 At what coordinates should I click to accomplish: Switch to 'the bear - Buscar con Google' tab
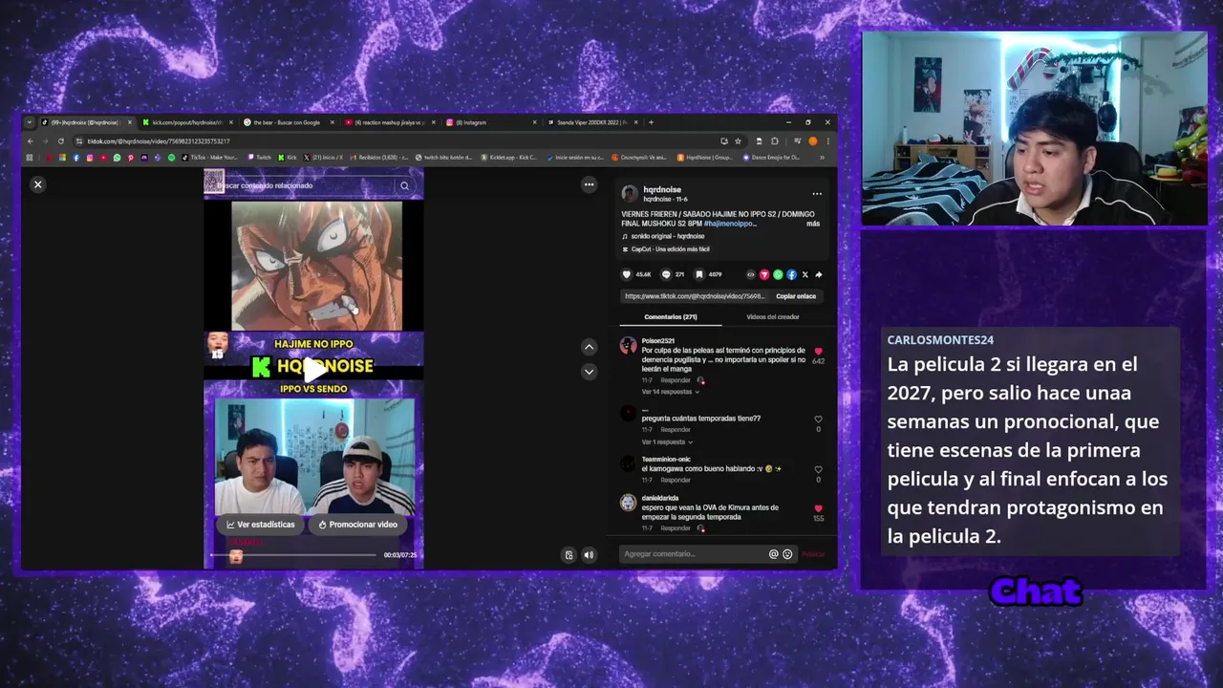(x=287, y=122)
